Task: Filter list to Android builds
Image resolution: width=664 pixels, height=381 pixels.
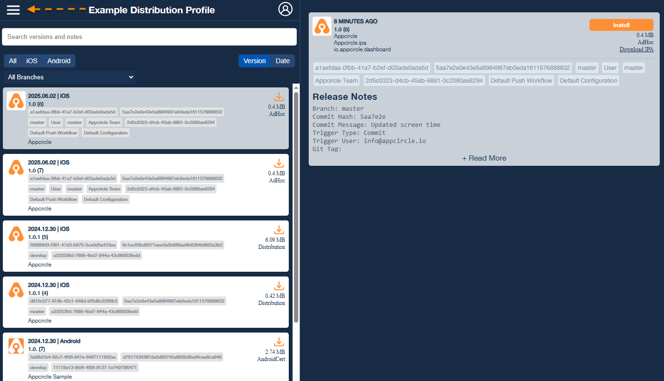Action: pos(59,61)
